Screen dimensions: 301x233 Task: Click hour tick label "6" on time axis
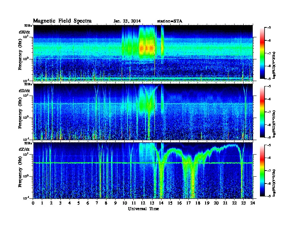pyautogui.click(x=88, y=203)
